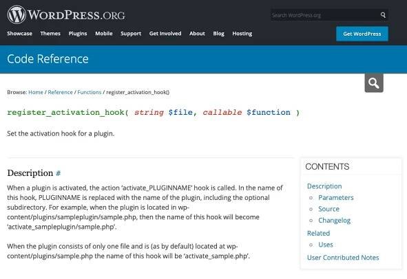407x279 pixels.
Task: Jump to Description in Contents
Action: click(x=324, y=186)
